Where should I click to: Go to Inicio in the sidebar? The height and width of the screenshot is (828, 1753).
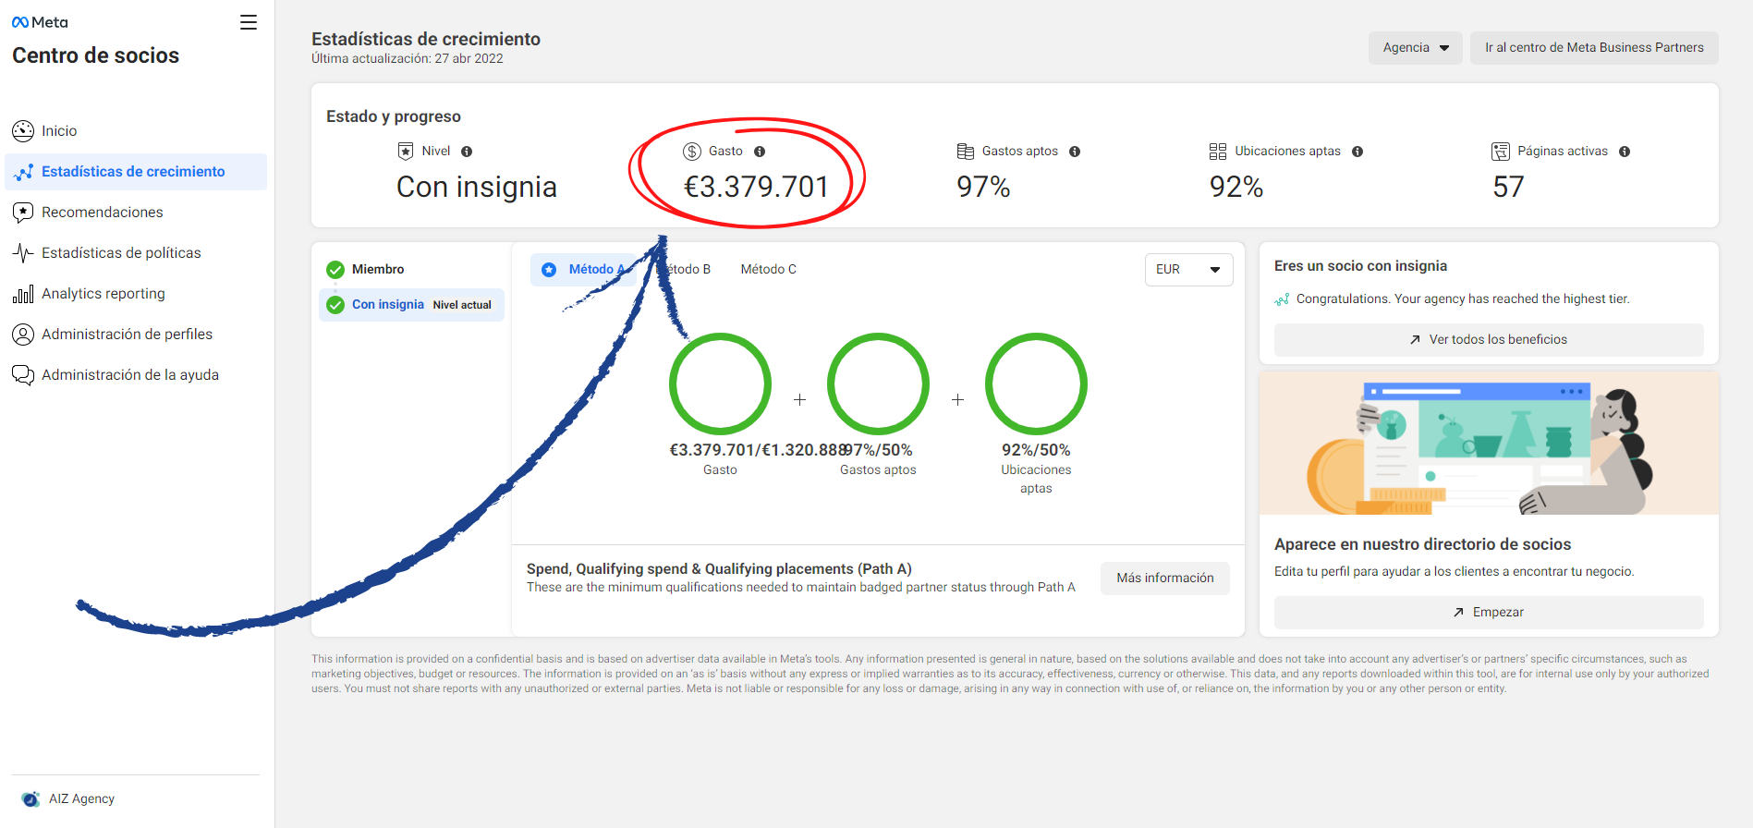pos(136,131)
